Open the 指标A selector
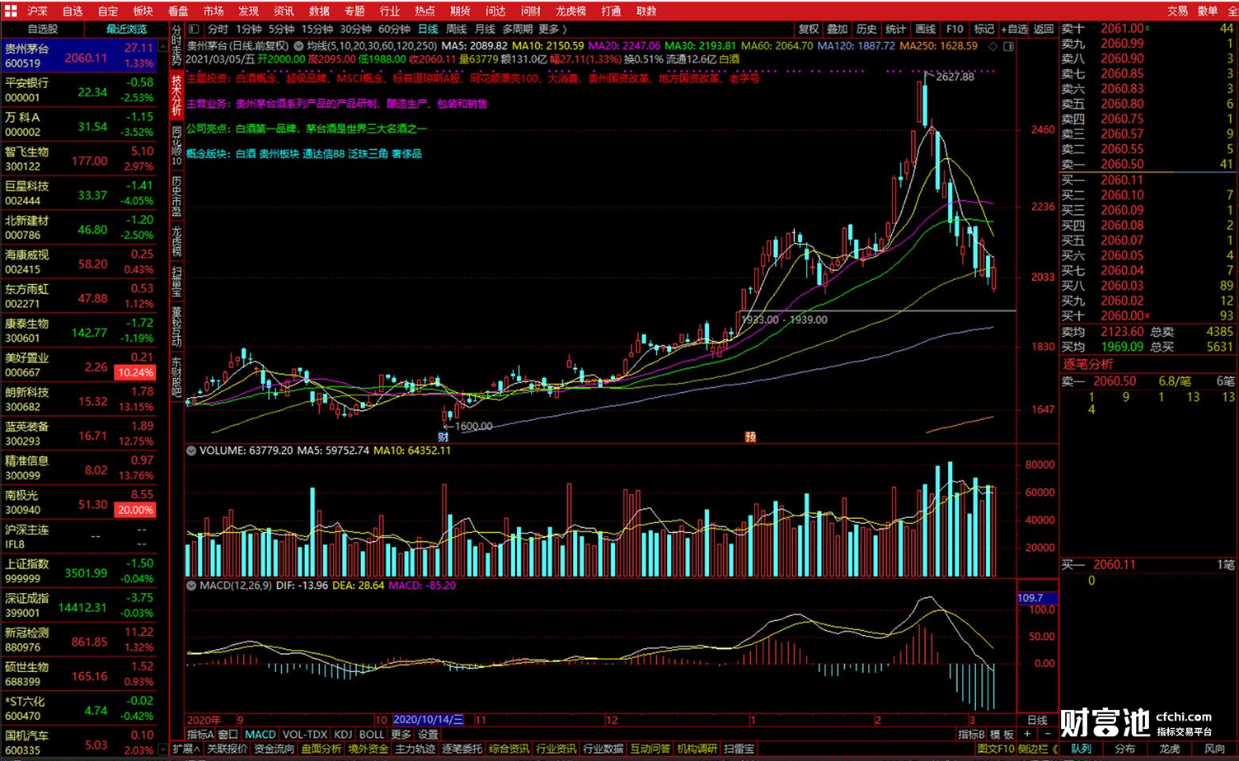The image size is (1239, 761). [x=200, y=734]
